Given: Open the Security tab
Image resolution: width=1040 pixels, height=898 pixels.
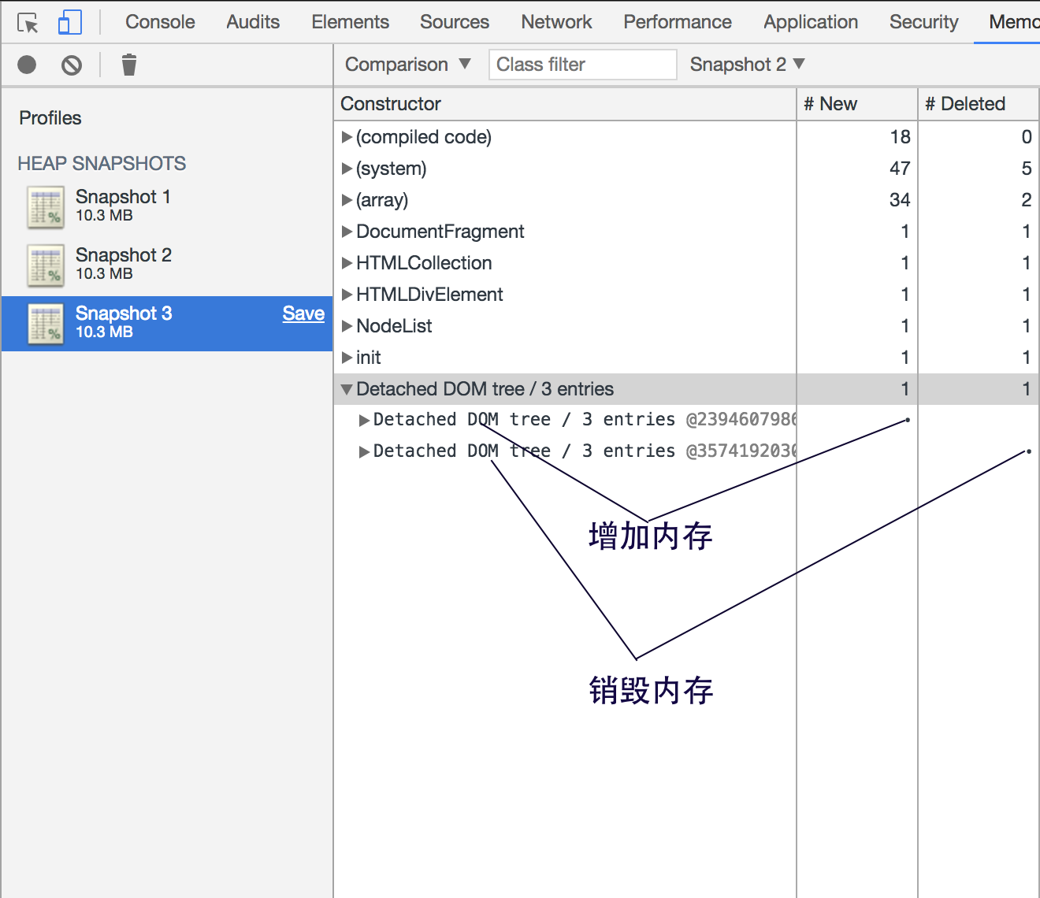Looking at the screenshot, I should point(924,22).
